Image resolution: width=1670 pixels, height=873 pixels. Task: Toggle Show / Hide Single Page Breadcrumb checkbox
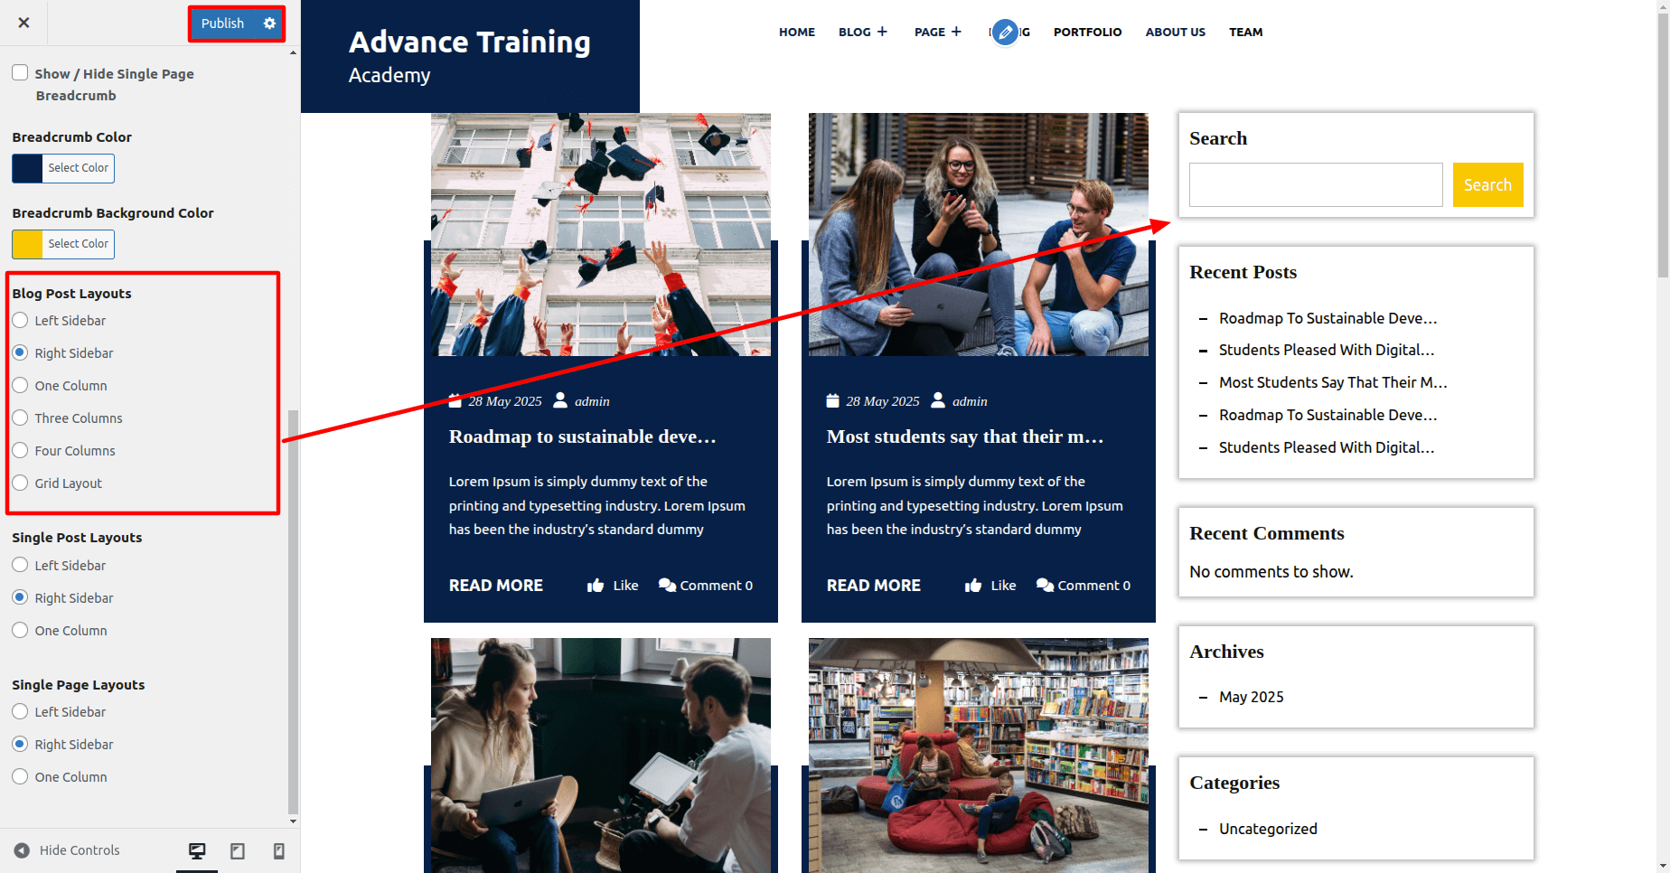(20, 72)
